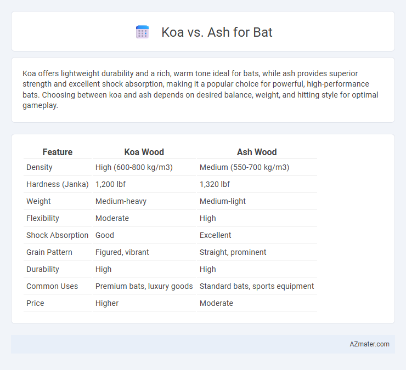Select the 'Ash Wood' column header
This screenshot has width=406, height=370.
(x=257, y=152)
